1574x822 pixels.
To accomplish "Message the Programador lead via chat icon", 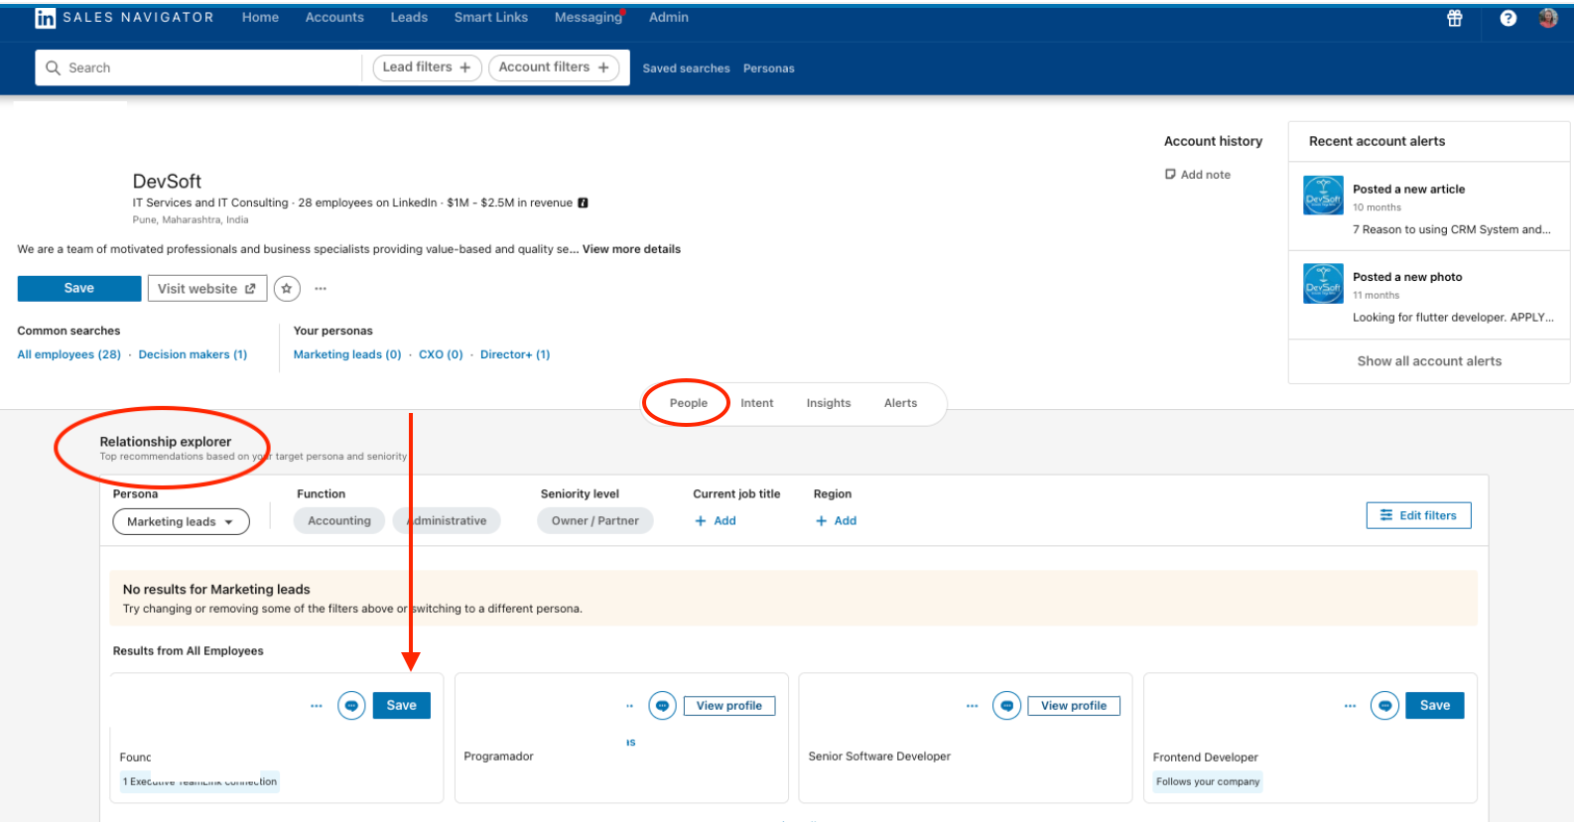I will pos(662,706).
